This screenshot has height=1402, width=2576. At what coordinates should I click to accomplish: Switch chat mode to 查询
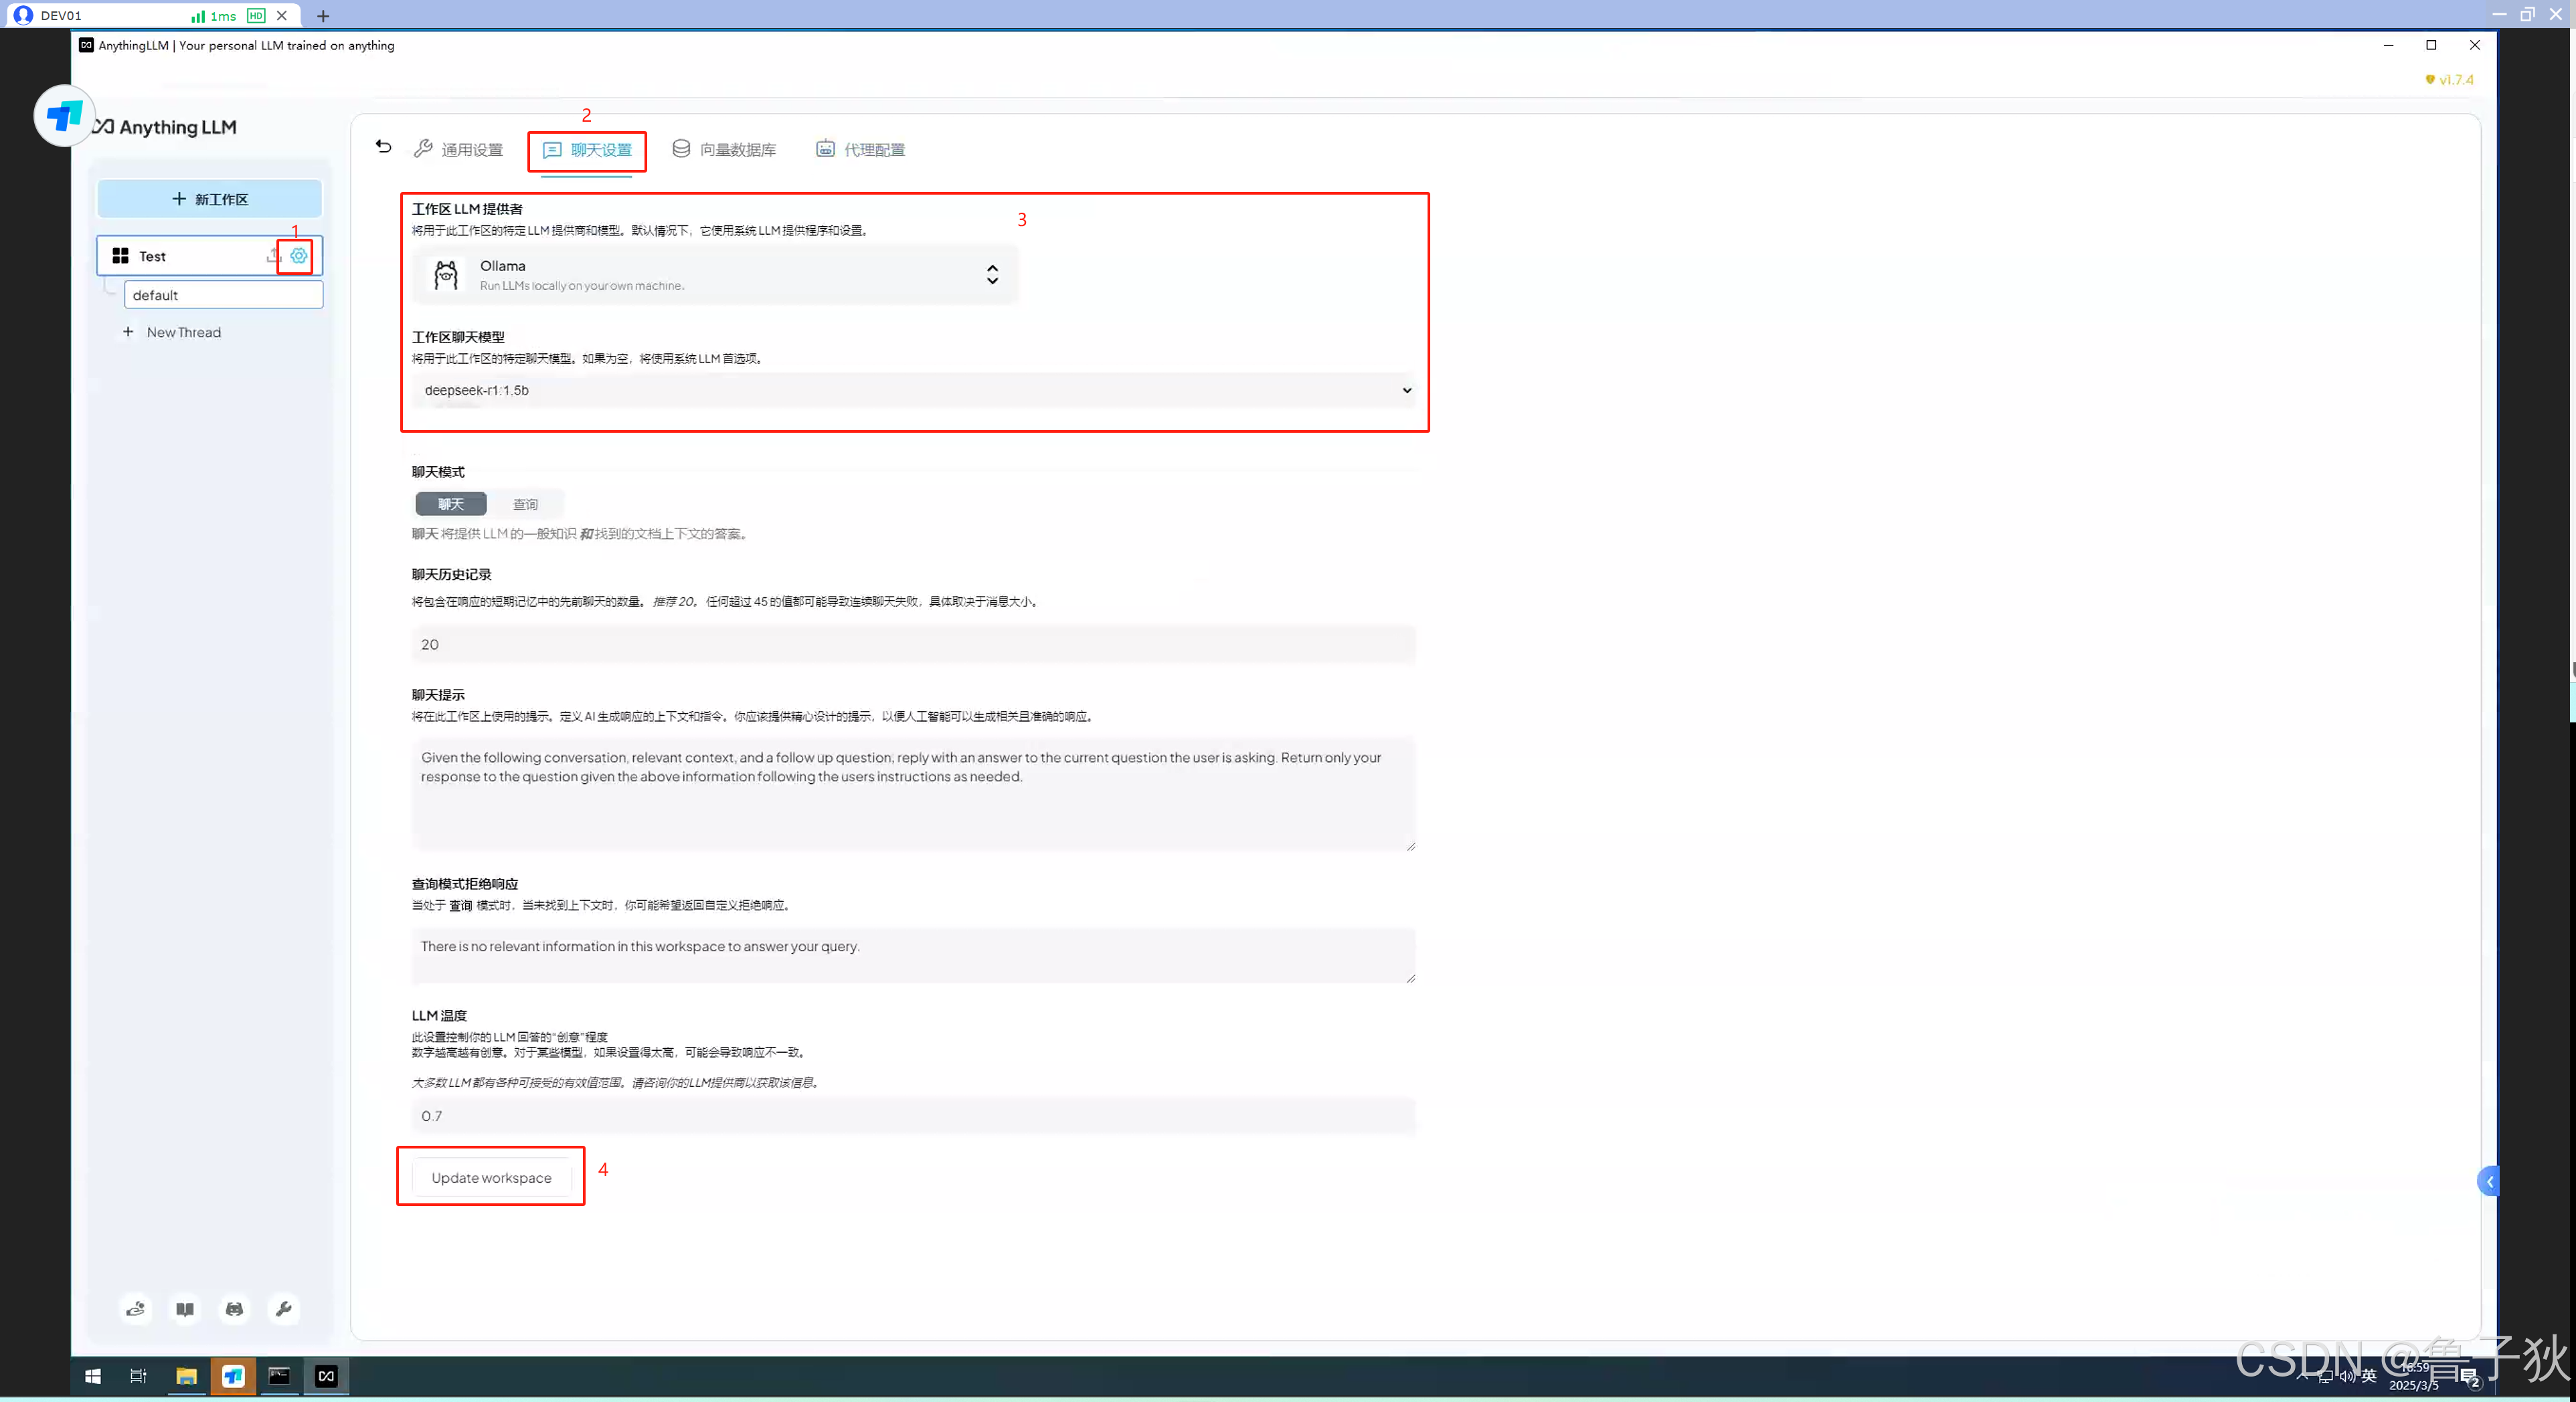pyautogui.click(x=525, y=504)
